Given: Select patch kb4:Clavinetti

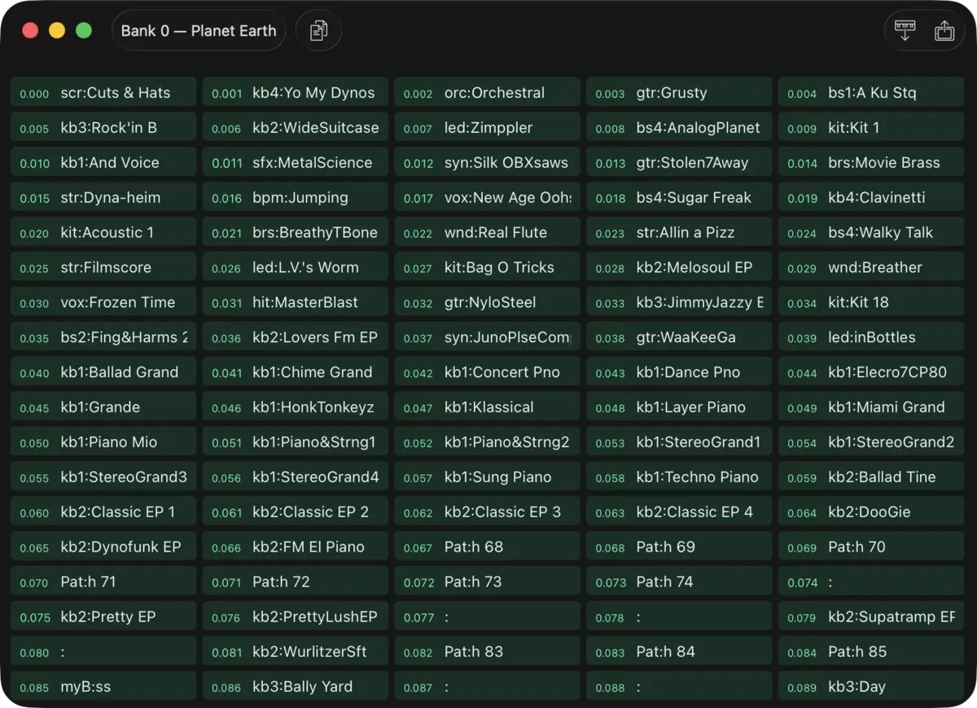Looking at the screenshot, I should (x=872, y=198).
